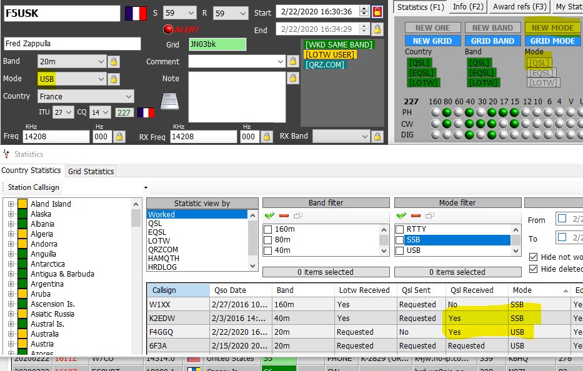Open the Grid Statistics tab
Screen dimensions: 583x371
(91, 171)
